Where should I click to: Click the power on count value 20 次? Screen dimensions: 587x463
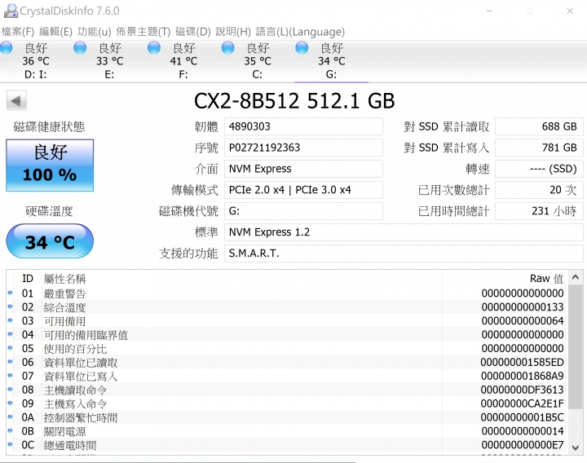[539, 190]
